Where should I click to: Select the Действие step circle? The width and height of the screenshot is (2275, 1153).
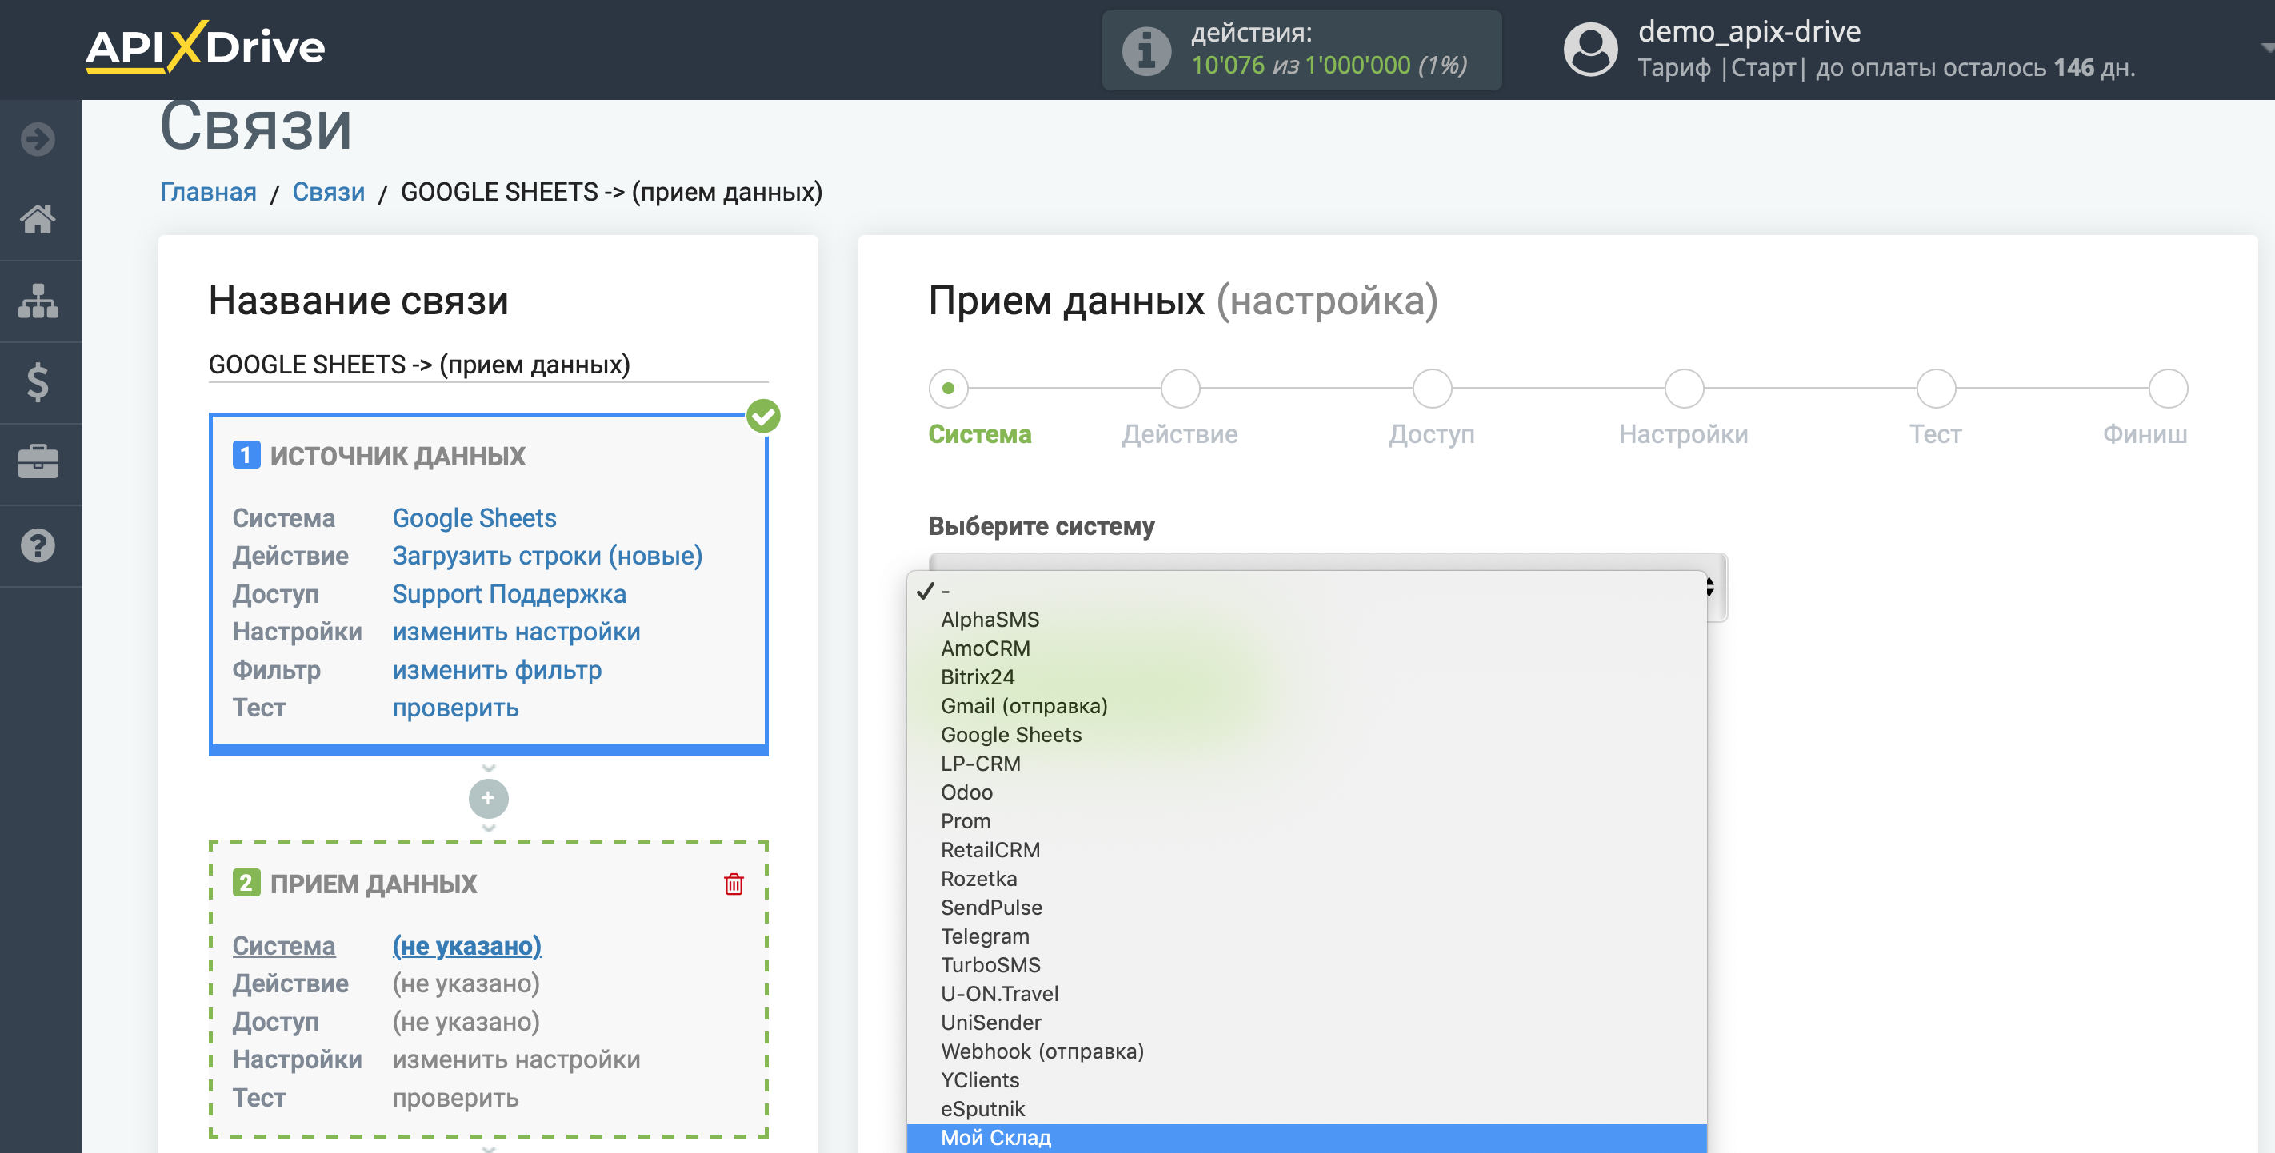point(1180,389)
